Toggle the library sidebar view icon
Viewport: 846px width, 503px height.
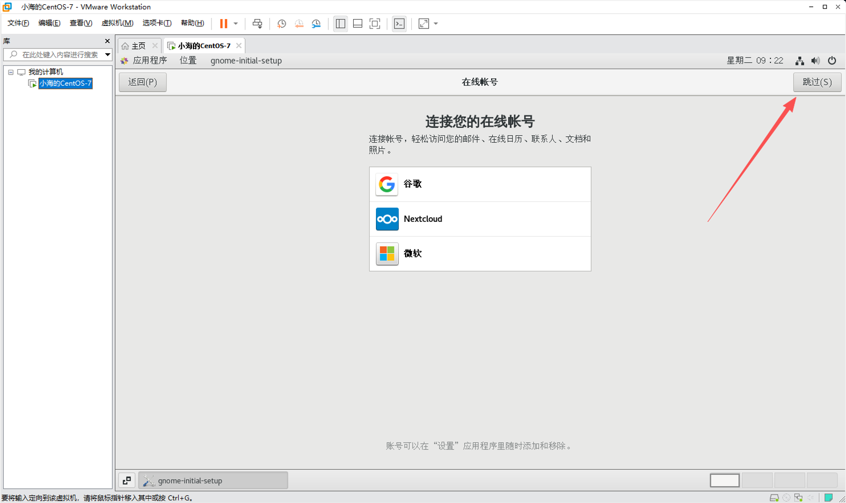(x=341, y=24)
